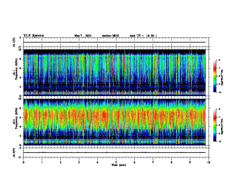Click the "-10" tick on ch.2 colorbar
The image size is (235, 182).
219,142
